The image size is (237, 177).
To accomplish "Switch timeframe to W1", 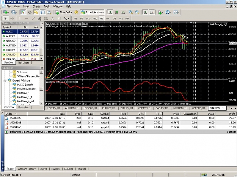I will pyautogui.click(x=121, y=18).
